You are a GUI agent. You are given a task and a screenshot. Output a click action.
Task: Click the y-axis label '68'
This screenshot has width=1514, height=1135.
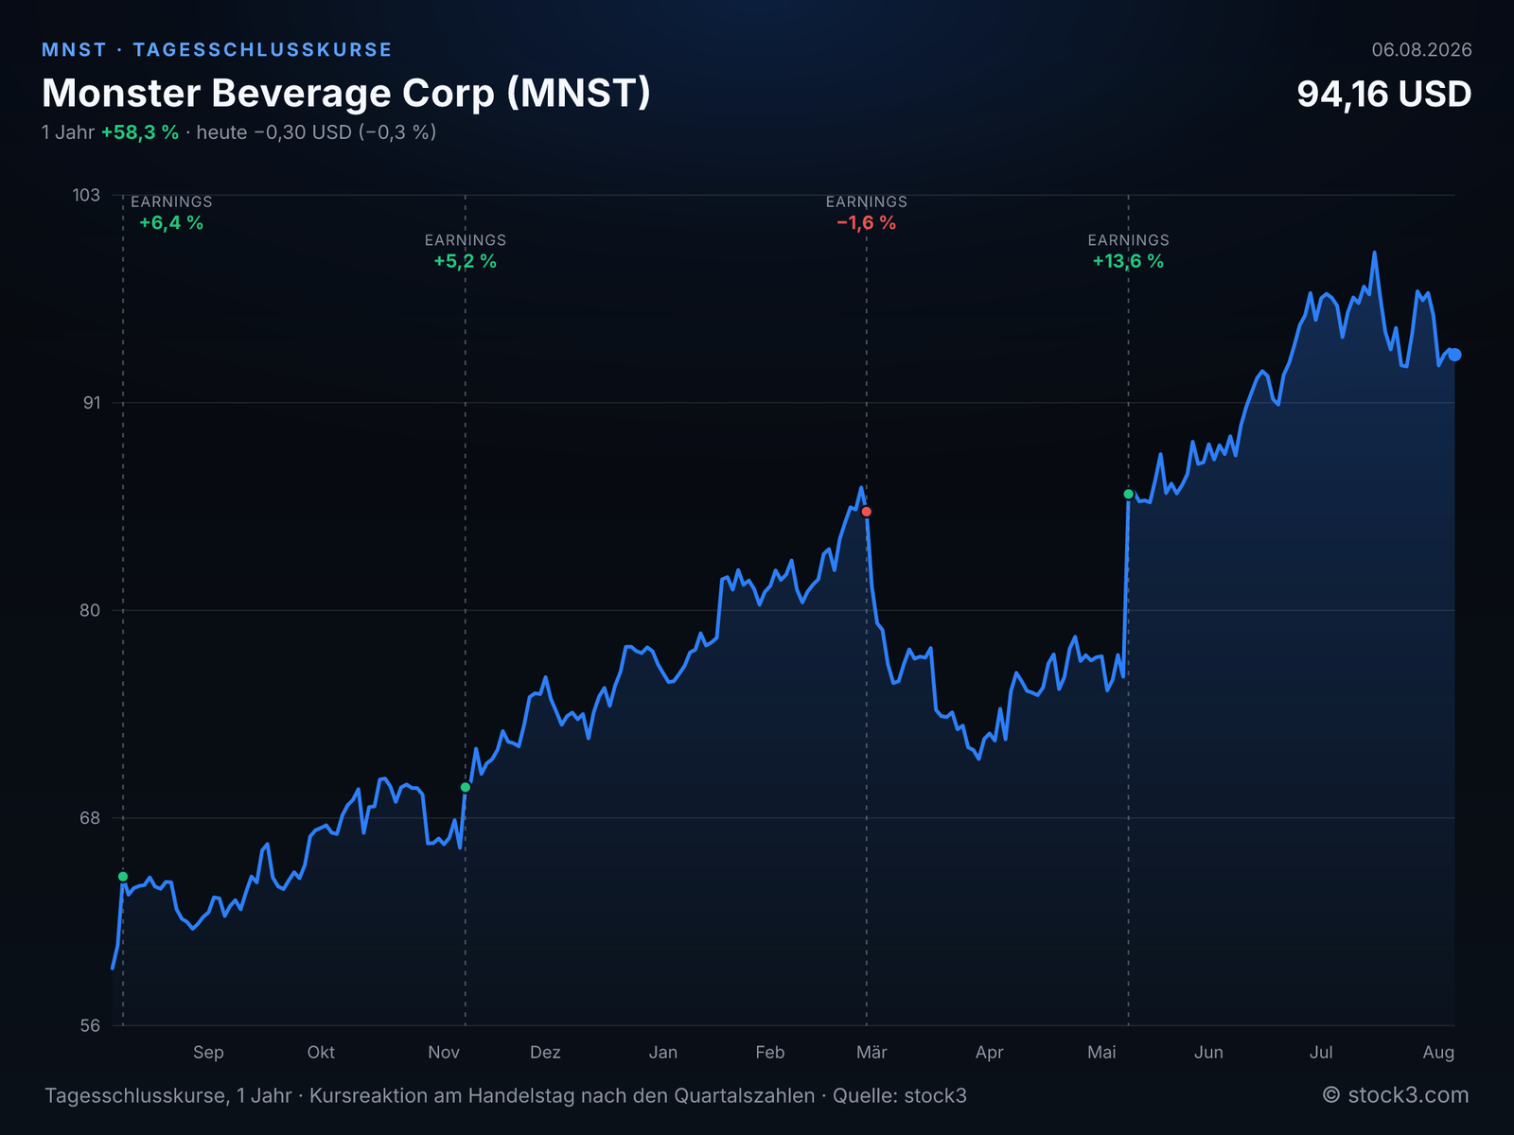(x=90, y=818)
